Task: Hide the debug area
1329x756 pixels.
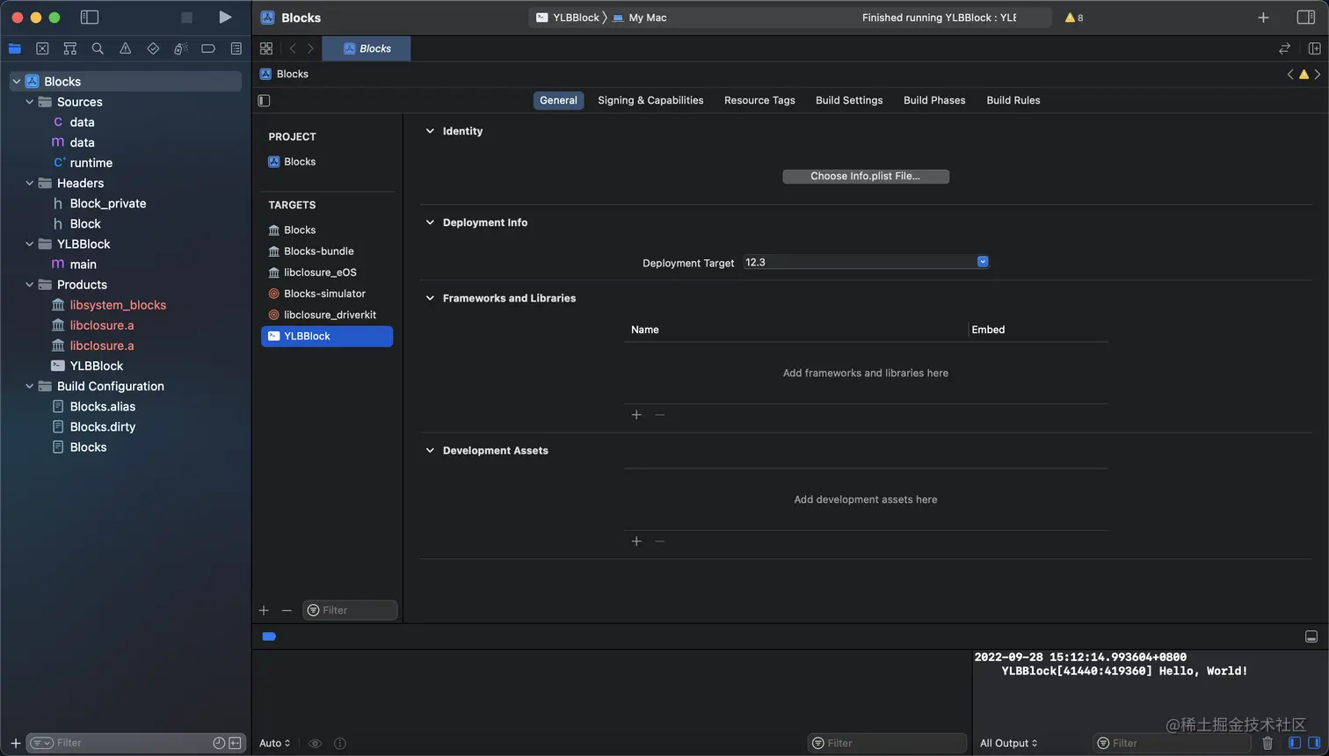Action: click(1311, 636)
